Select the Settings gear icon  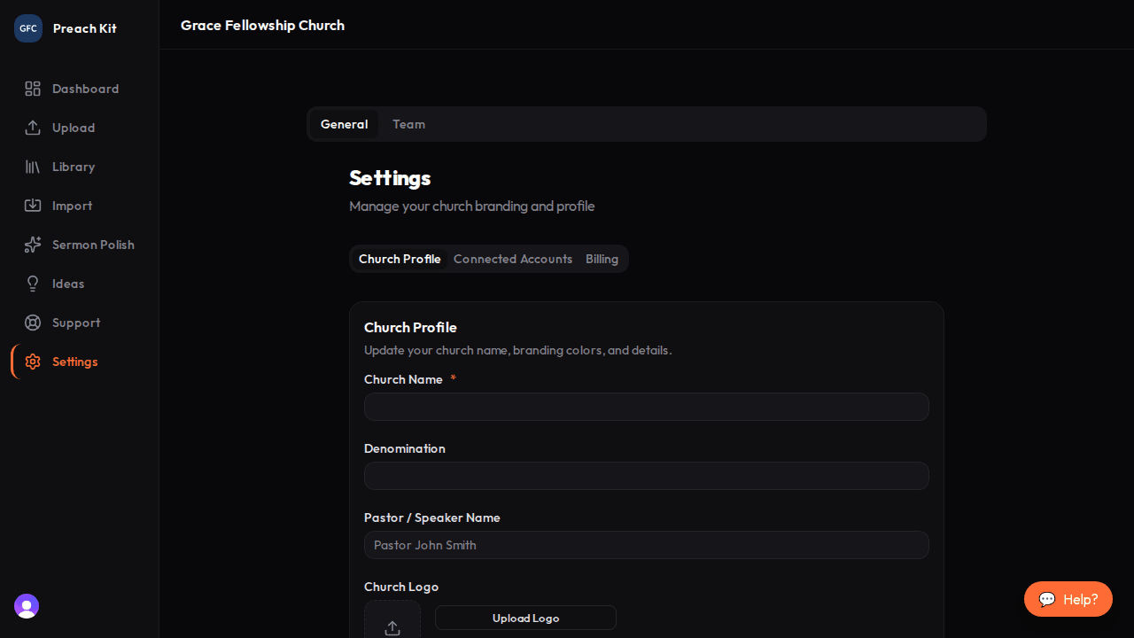tap(33, 362)
